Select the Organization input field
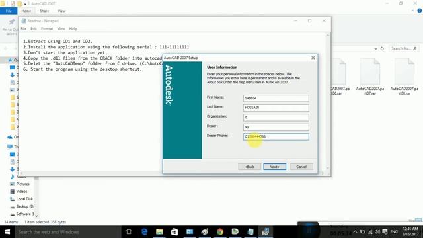The width and height of the screenshot is (423, 238). click(x=276, y=118)
